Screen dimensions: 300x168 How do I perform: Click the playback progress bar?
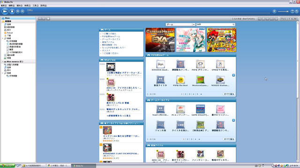click(149, 13)
